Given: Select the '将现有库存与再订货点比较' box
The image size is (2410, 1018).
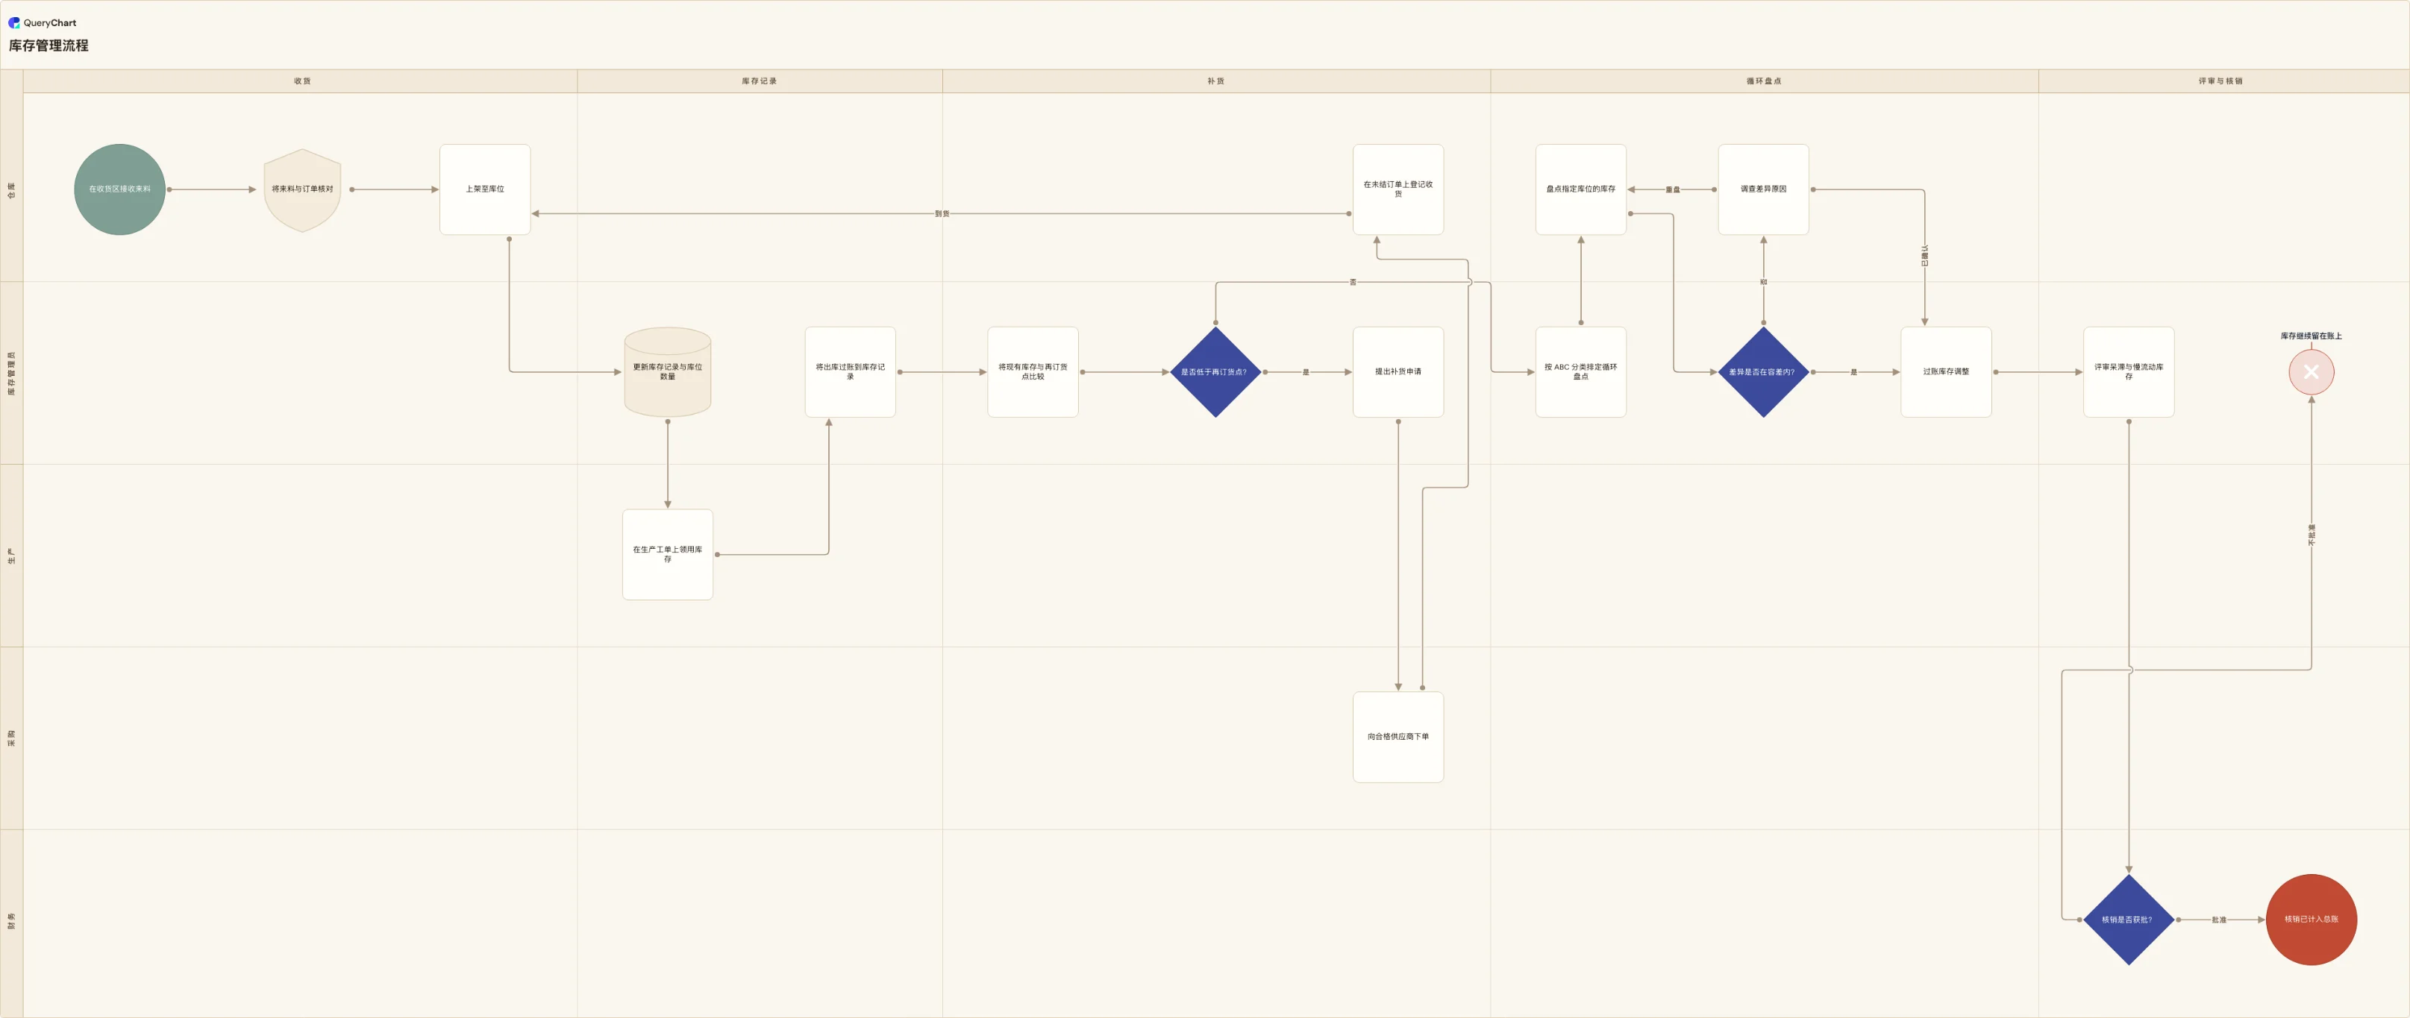Looking at the screenshot, I should click(1033, 372).
